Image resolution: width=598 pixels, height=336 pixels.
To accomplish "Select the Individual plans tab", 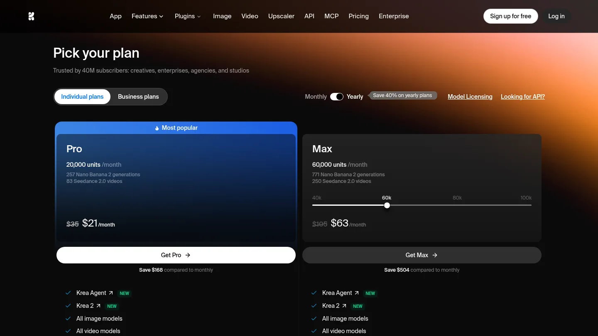I will click(82, 97).
